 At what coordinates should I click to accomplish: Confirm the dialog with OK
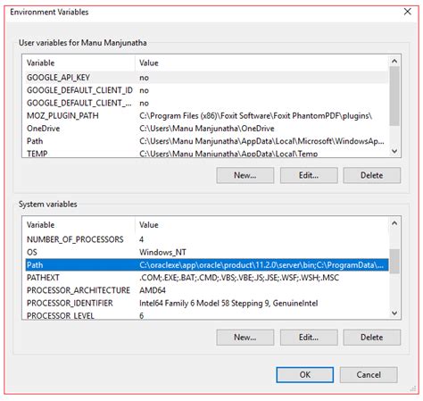305,374
